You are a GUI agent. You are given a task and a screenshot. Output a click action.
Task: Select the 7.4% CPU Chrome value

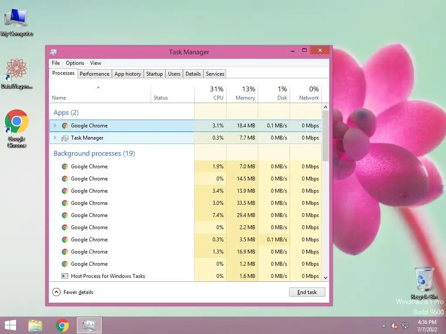click(x=218, y=215)
